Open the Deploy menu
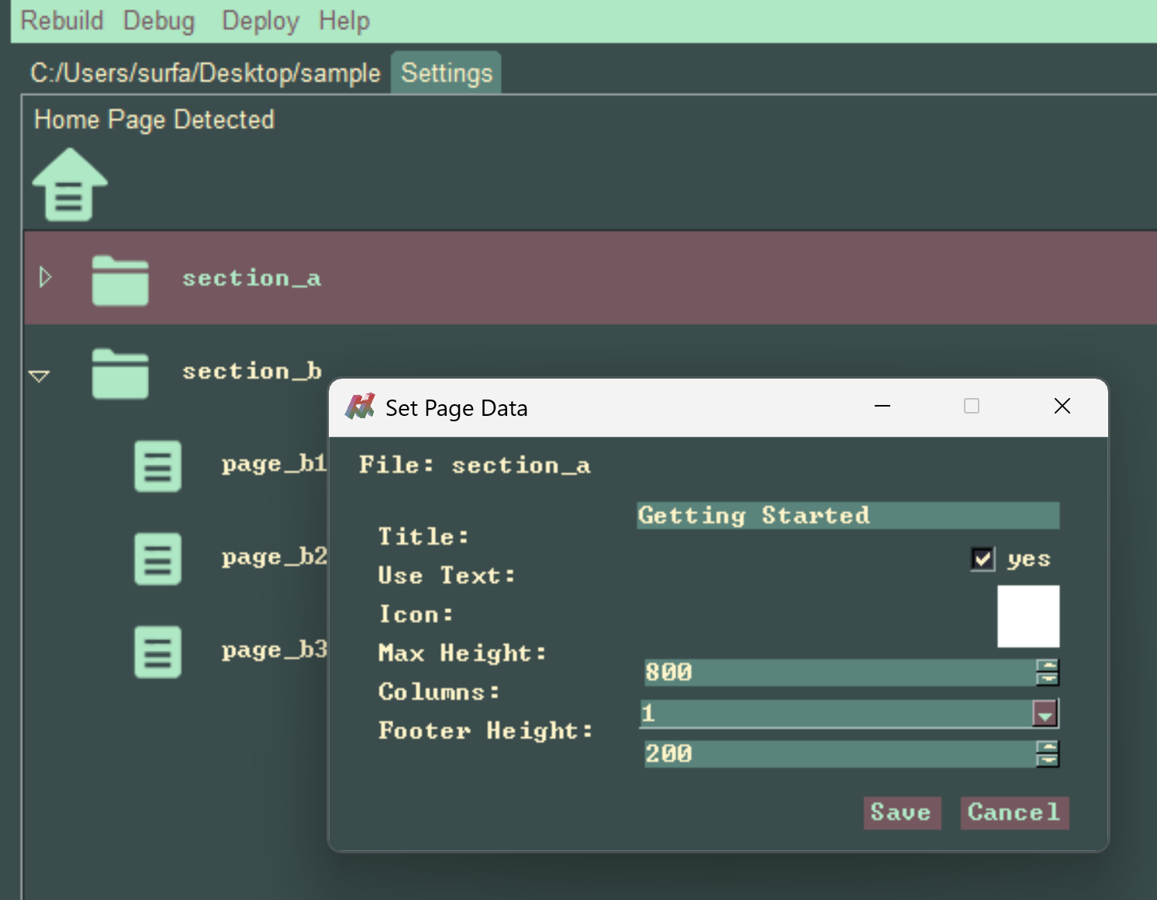 click(x=260, y=21)
